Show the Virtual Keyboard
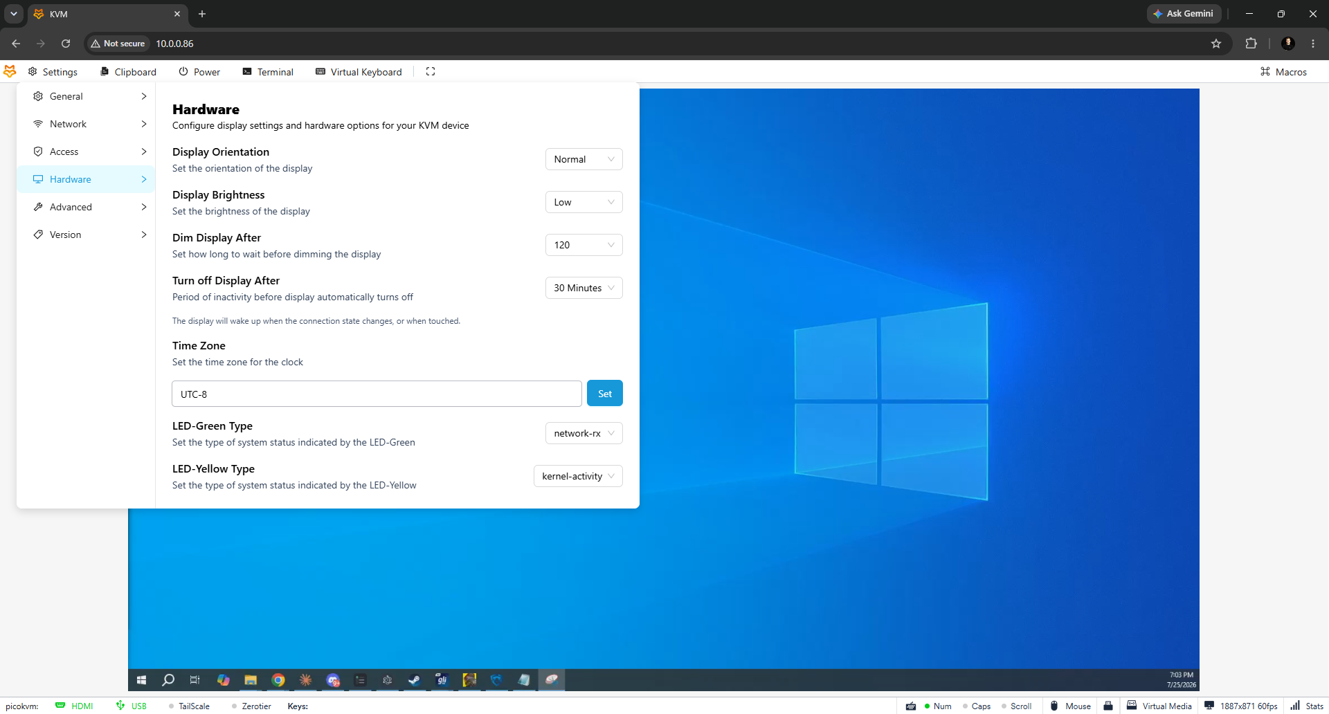The width and height of the screenshot is (1329, 714). [359, 72]
